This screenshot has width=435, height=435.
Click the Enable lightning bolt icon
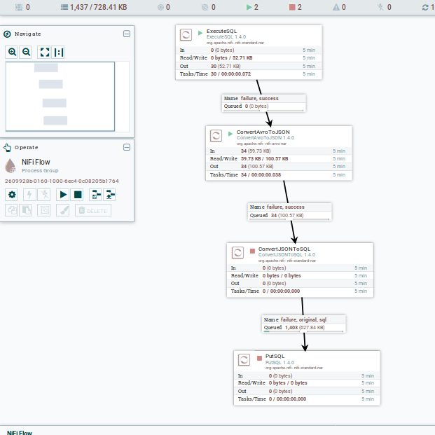coord(29,195)
